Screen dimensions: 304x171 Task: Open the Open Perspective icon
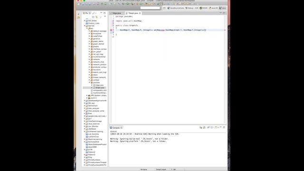(164, 8)
